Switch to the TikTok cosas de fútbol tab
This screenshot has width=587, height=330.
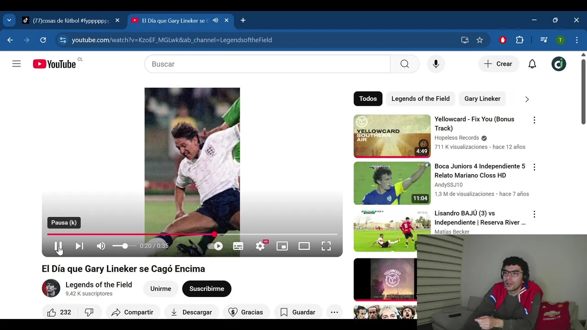pyautogui.click(x=71, y=21)
